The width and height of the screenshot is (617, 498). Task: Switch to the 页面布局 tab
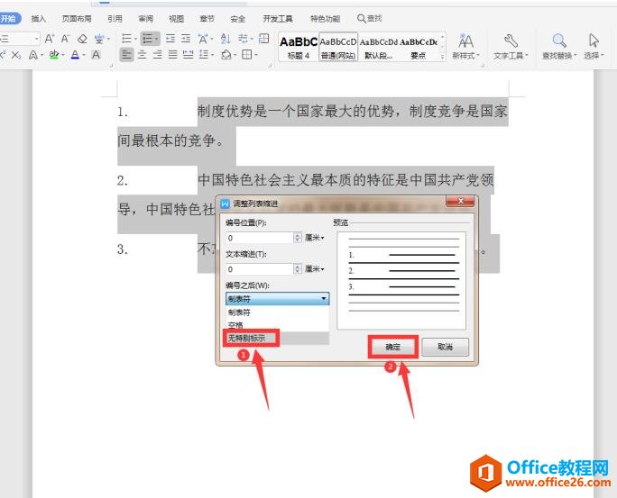coord(77,18)
